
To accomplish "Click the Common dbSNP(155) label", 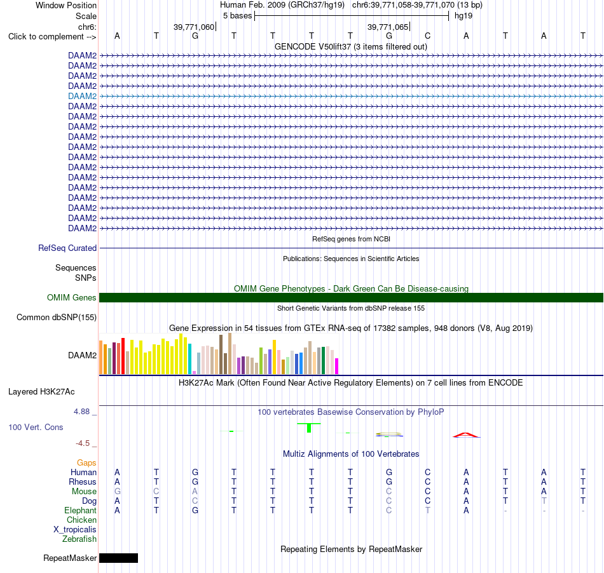I will tap(56, 318).
